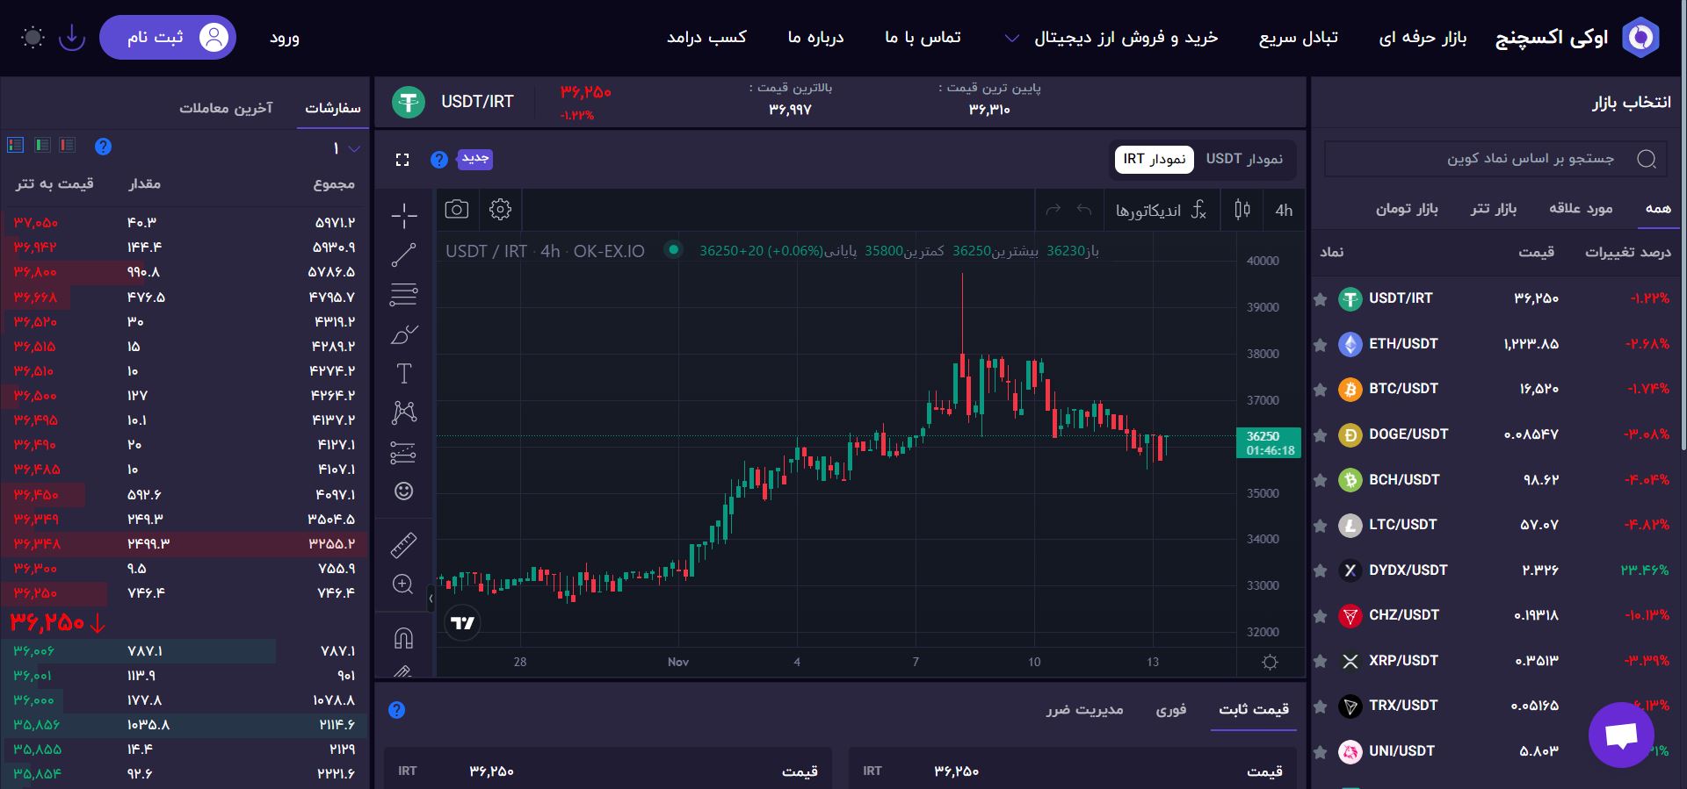The height and width of the screenshot is (789, 1687).
Task: Expand the digital currency buy/sell menu
Action: (1112, 38)
